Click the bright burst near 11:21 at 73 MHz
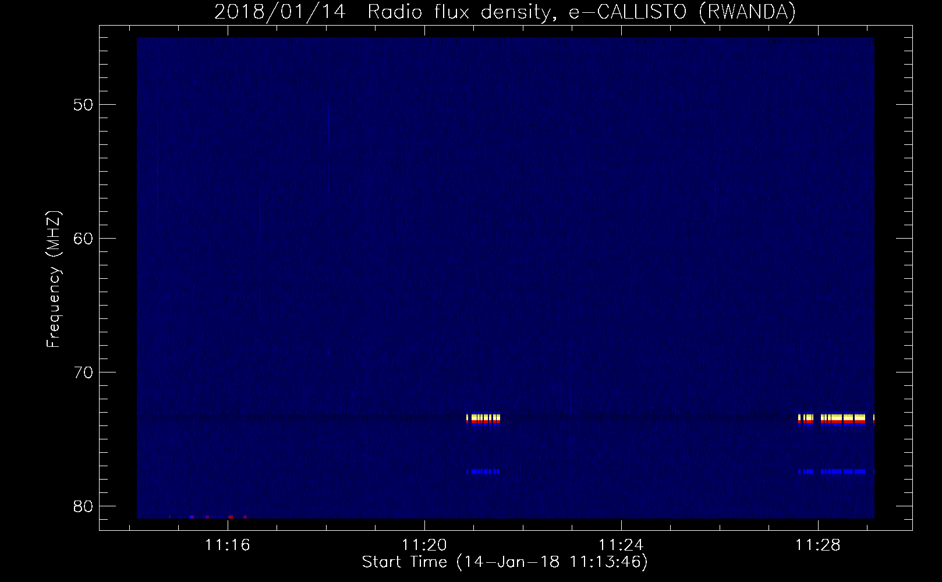 (x=483, y=420)
